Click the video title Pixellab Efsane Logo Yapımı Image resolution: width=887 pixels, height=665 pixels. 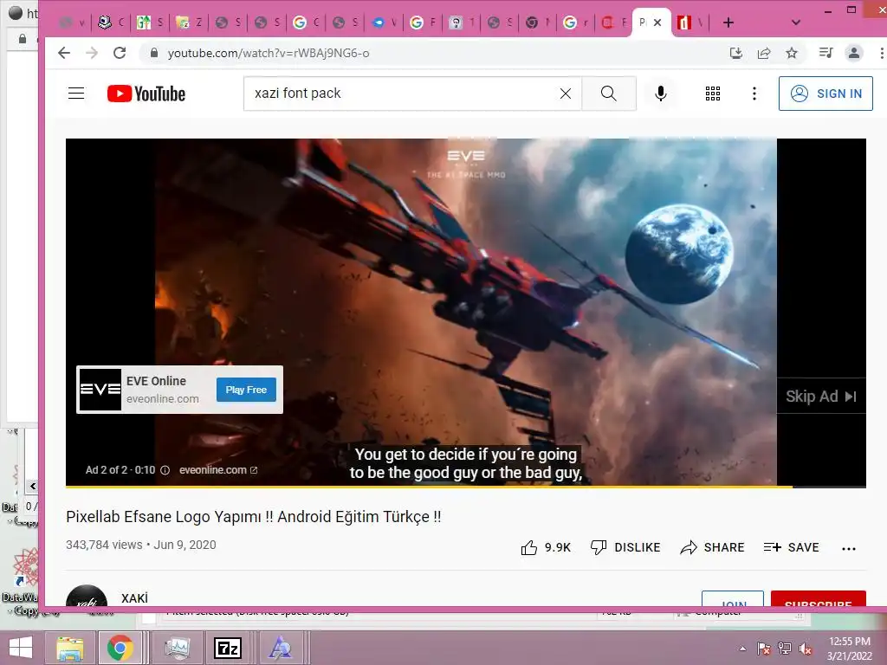coord(254,517)
